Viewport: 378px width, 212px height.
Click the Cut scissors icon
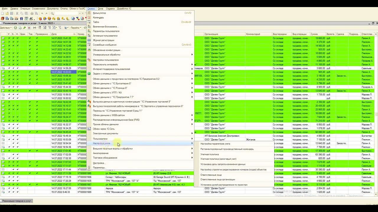click(17, 13)
